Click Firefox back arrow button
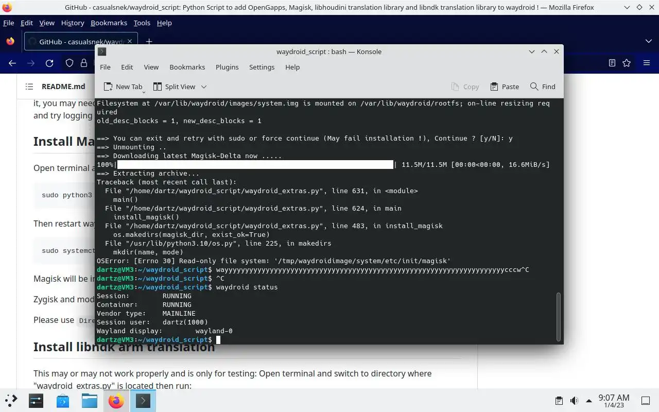The height and width of the screenshot is (412, 659). point(12,63)
